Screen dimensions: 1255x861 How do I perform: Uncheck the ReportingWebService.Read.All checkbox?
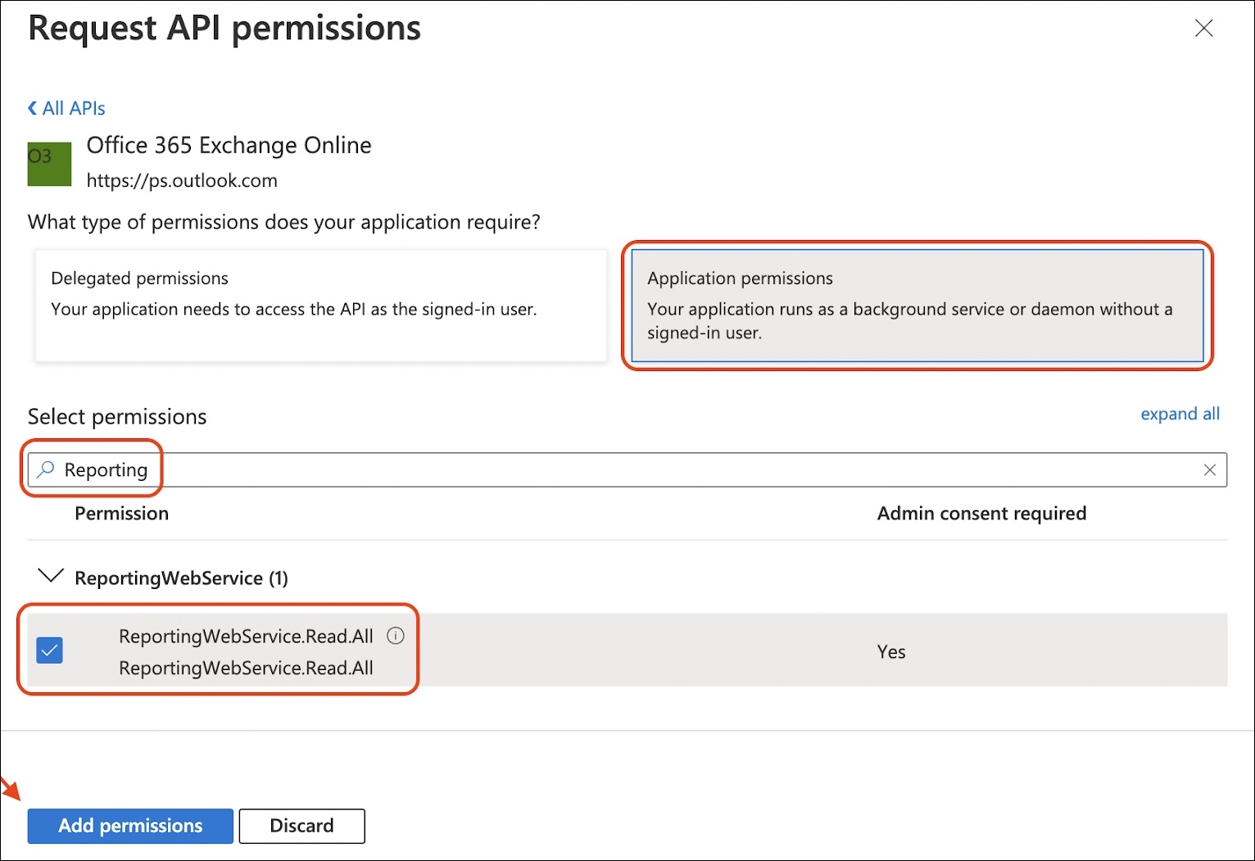(x=49, y=650)
